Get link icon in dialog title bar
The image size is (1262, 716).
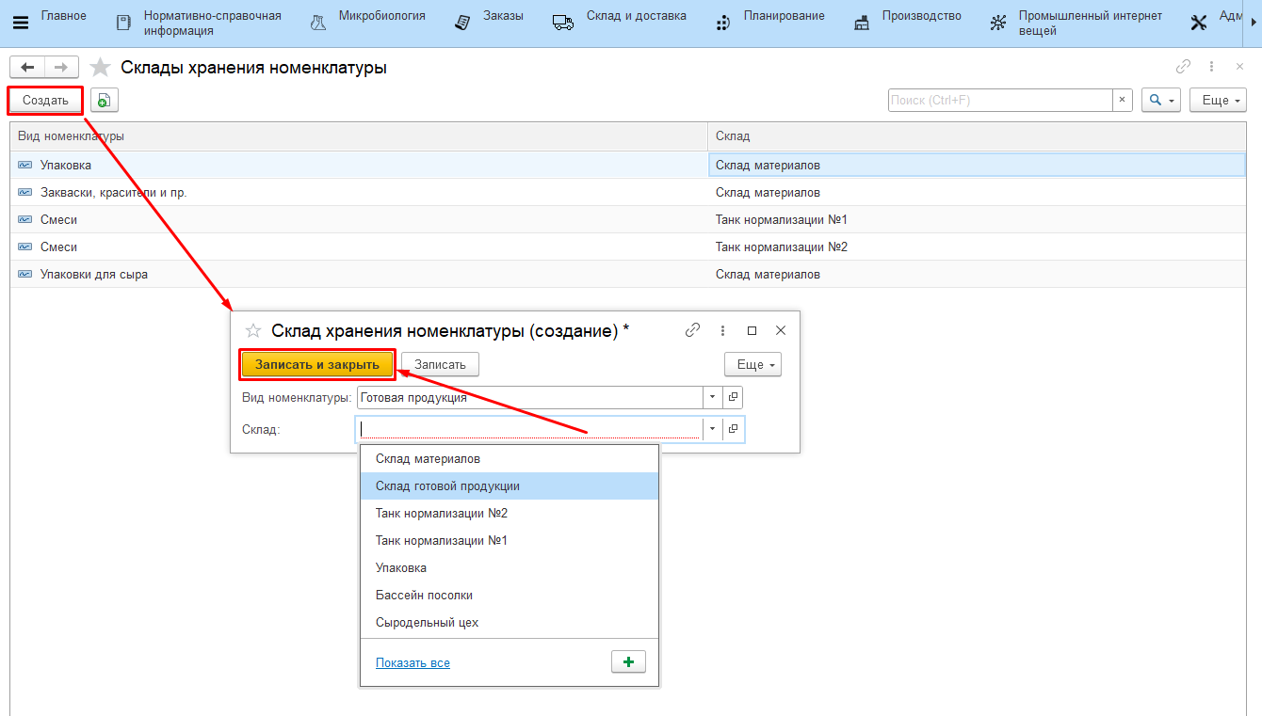[692, 330]
